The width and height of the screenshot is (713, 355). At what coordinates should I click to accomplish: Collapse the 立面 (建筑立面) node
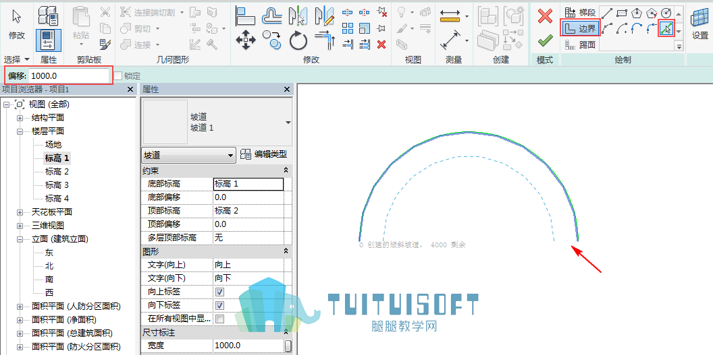pos(20,239)
